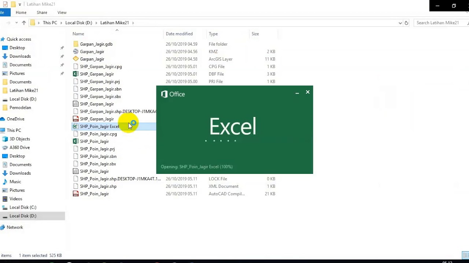Select the SHP_Poin_Jagir AutoCAD compiled shape icon
Image resolution: width=469 pixels, height=263 pixels.
(76, 194)
